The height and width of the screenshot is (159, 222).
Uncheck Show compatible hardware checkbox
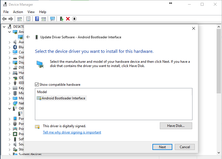[37, 85]
